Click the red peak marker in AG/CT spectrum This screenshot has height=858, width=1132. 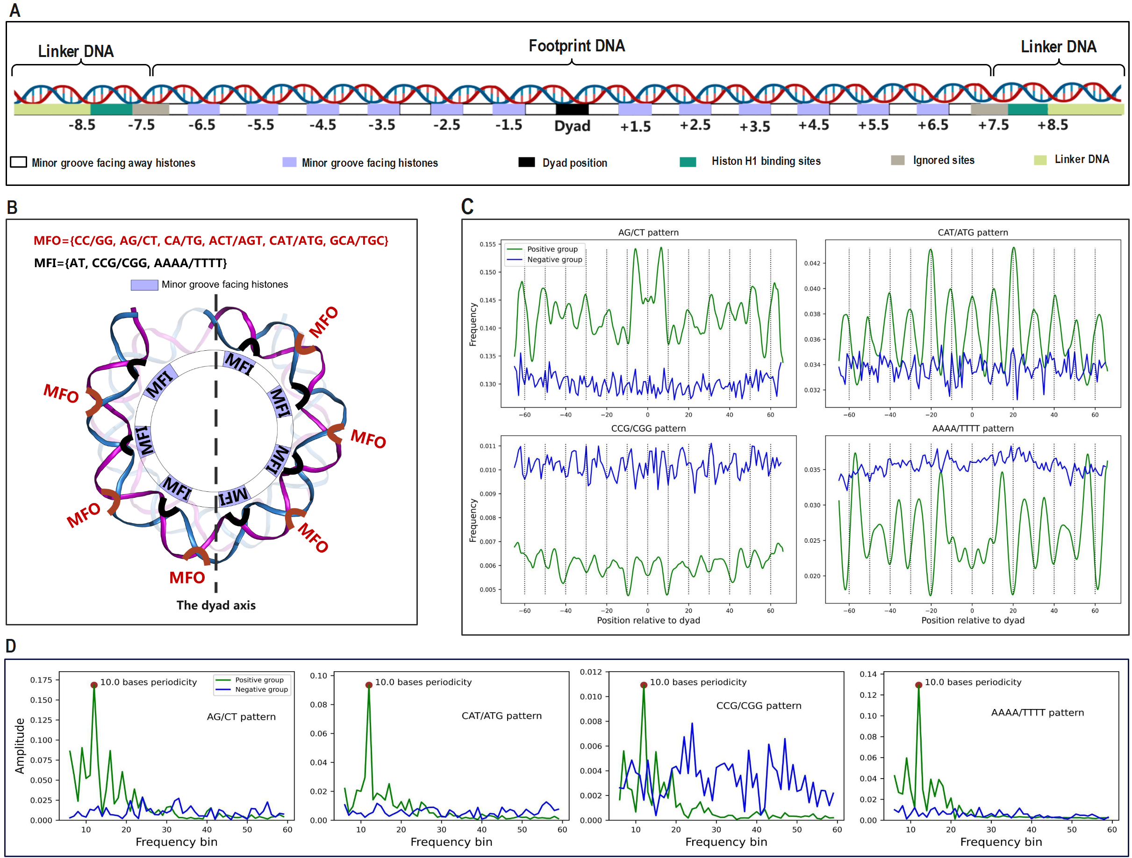pyautogui.click(x=94, y=685)
